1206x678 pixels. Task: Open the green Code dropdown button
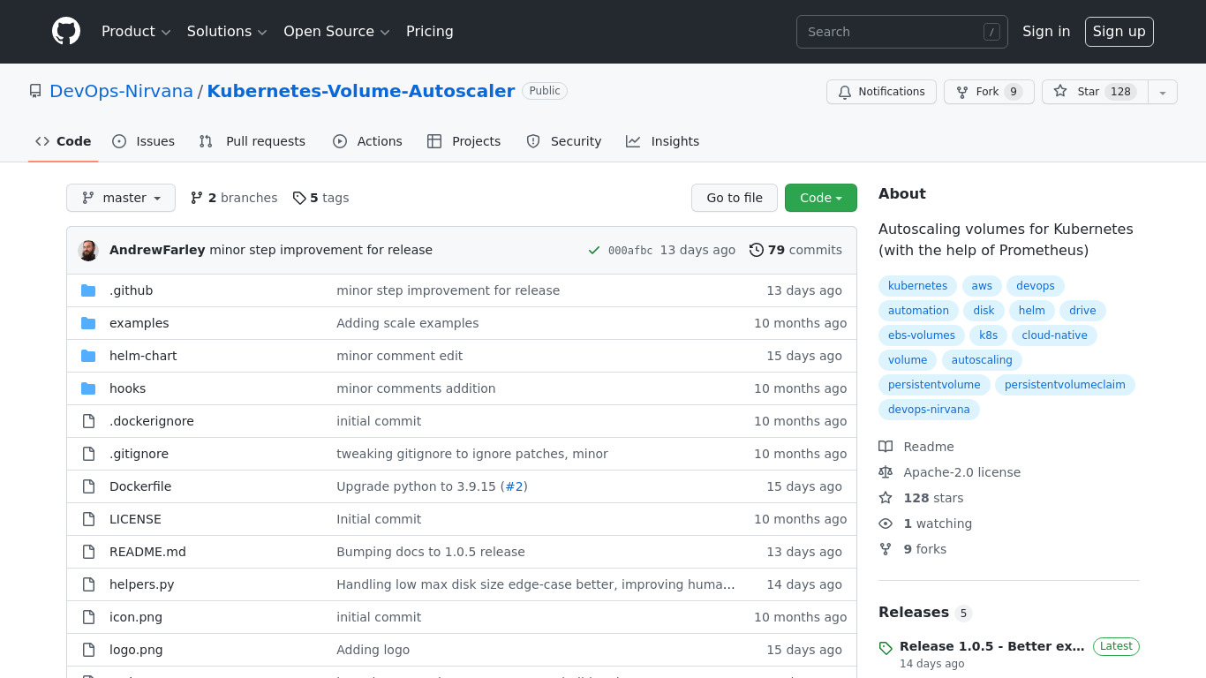[x=821, y=198]
